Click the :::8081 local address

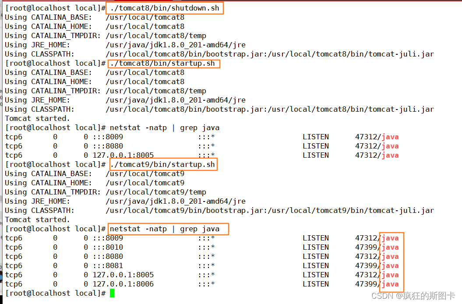108,265
